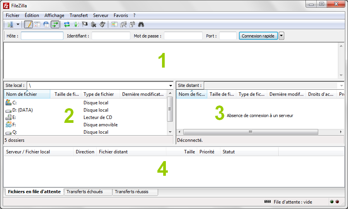Screen dimensions: 348x209
Task: Click the Hôte input field
Action: pos(42,36)
